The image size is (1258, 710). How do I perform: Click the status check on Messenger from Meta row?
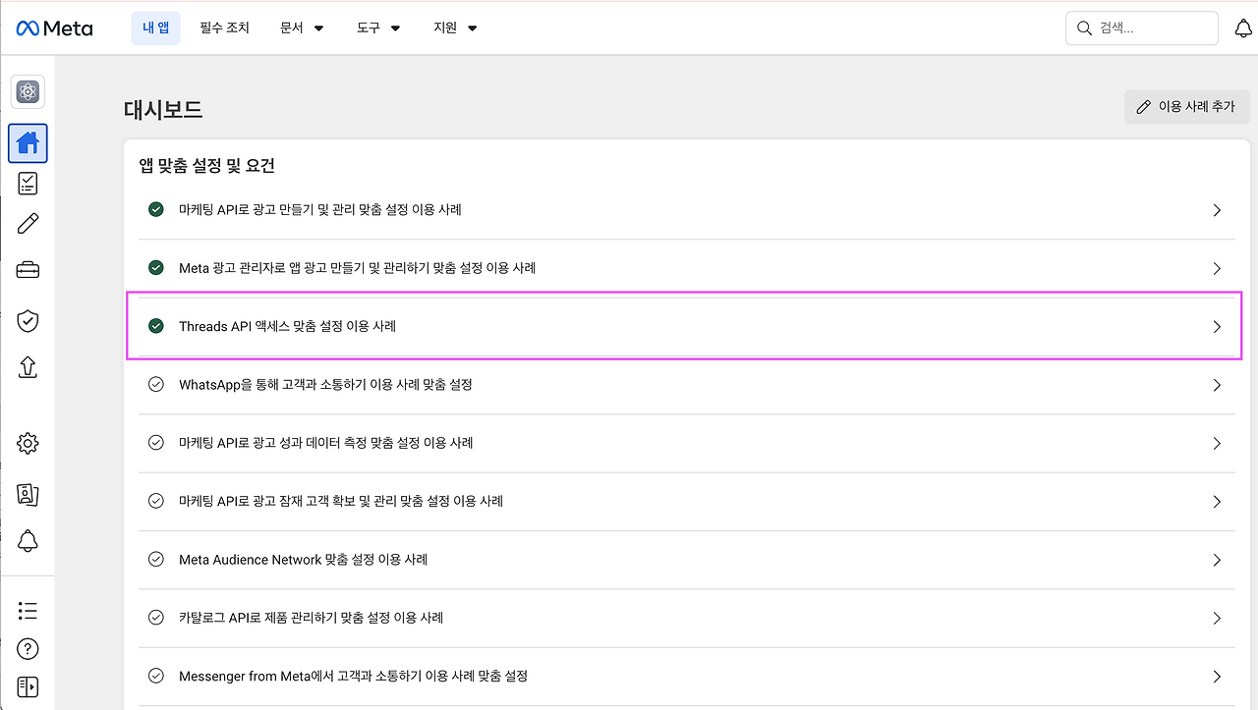pyautogui.click(x=155, y=676)
